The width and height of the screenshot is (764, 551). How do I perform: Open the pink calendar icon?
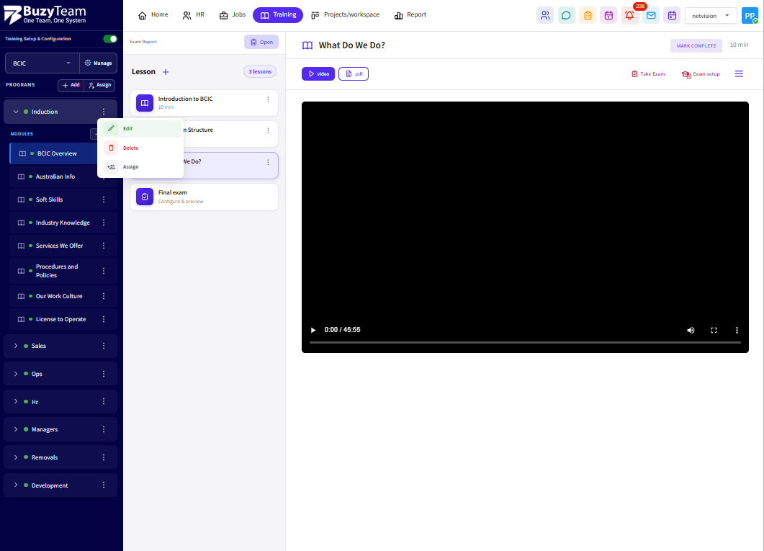tap(608, 16)
